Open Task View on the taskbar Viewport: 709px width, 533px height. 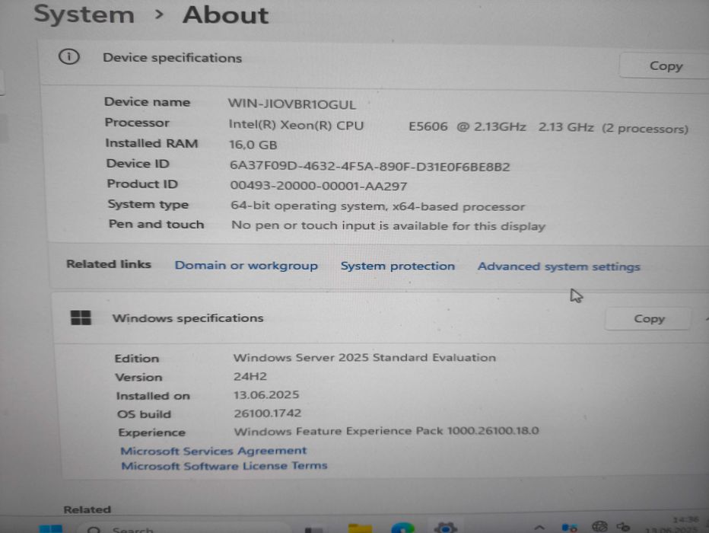(314, 528)
